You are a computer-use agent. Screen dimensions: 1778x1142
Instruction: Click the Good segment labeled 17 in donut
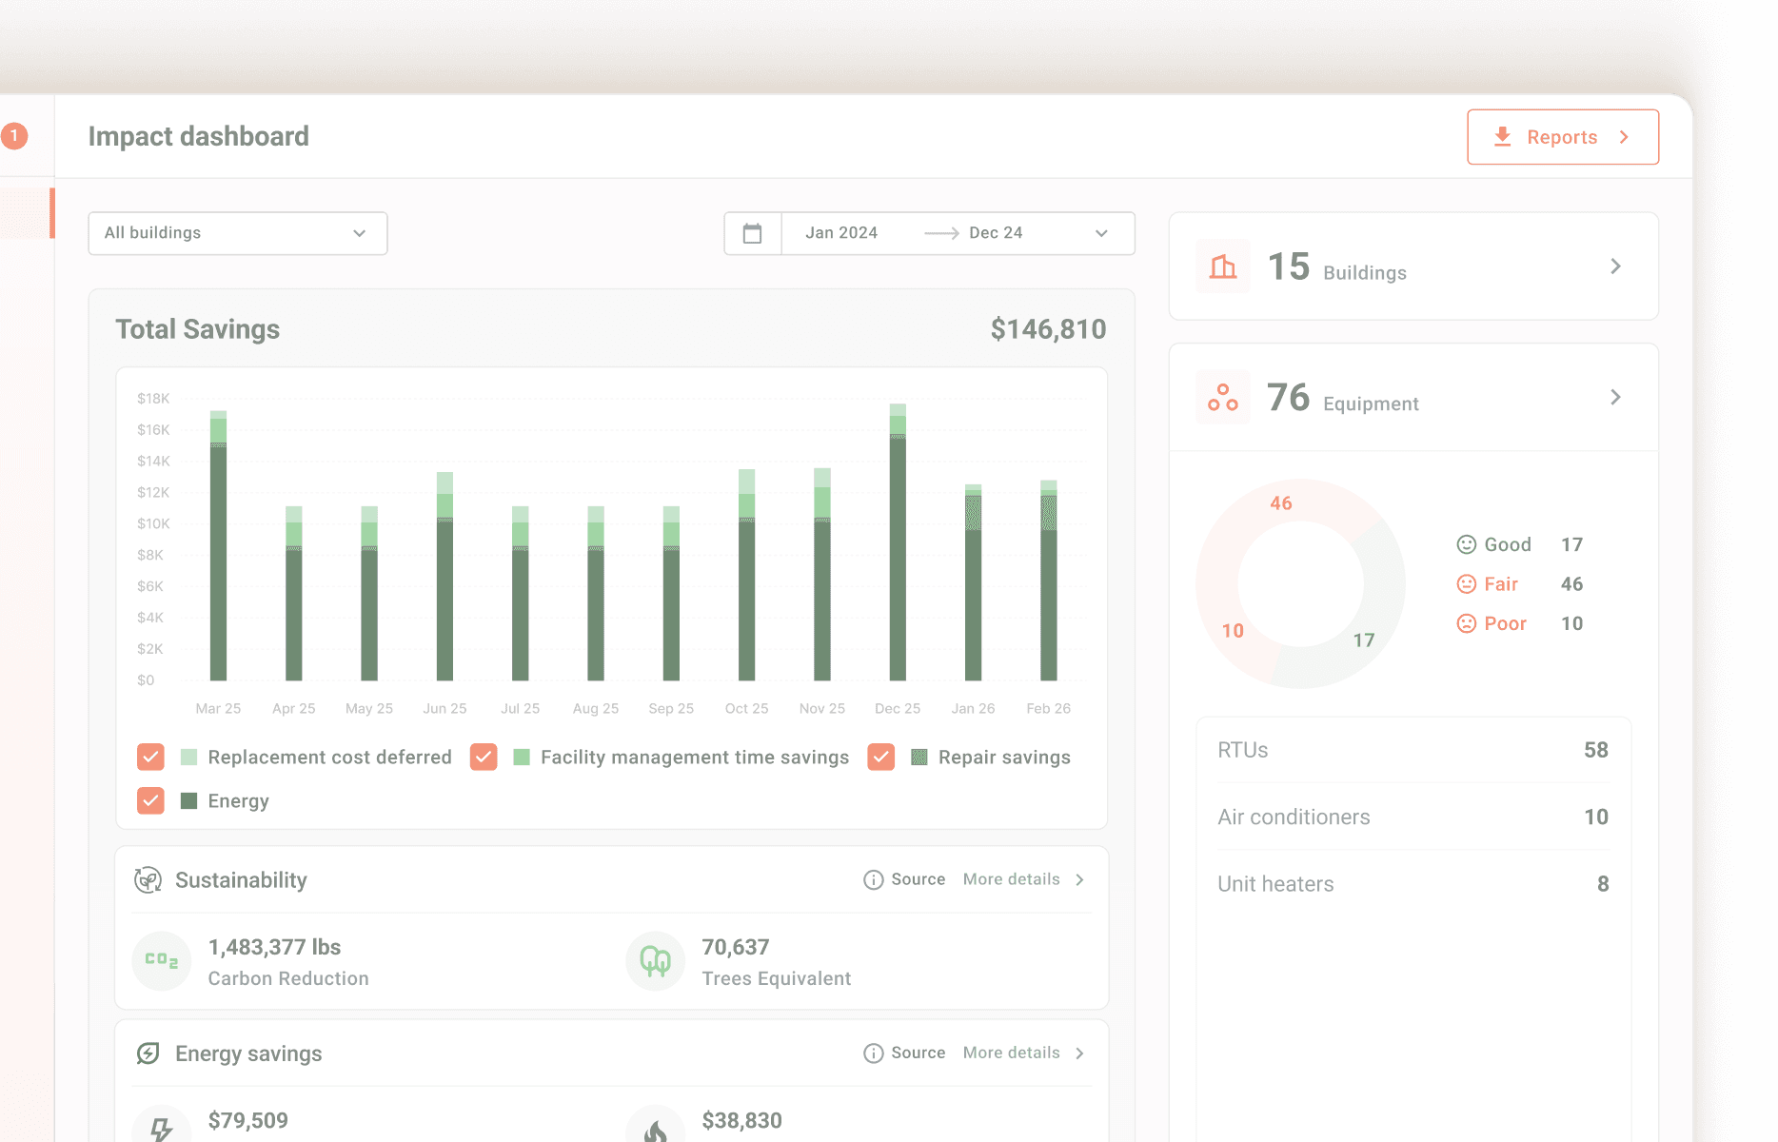(x=1364, y=640)
